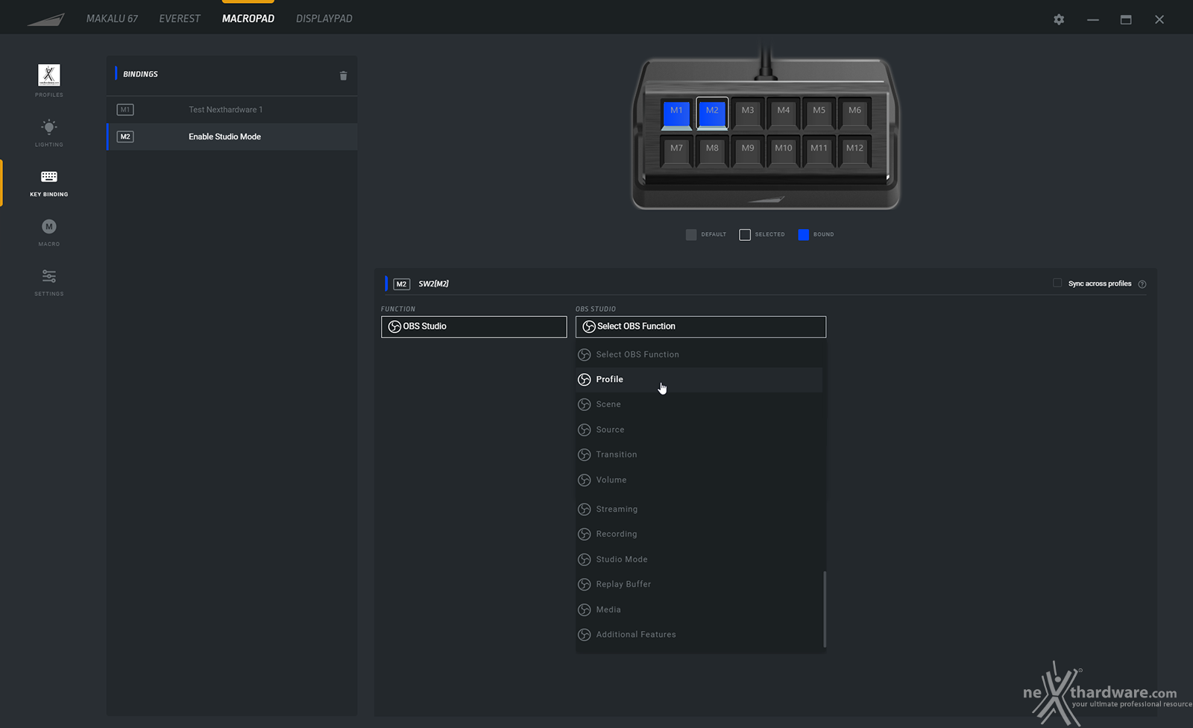This screenshot has width=1193, height=728.
Task: Select the M2 key on the macropad
Action: coord(712,113)
